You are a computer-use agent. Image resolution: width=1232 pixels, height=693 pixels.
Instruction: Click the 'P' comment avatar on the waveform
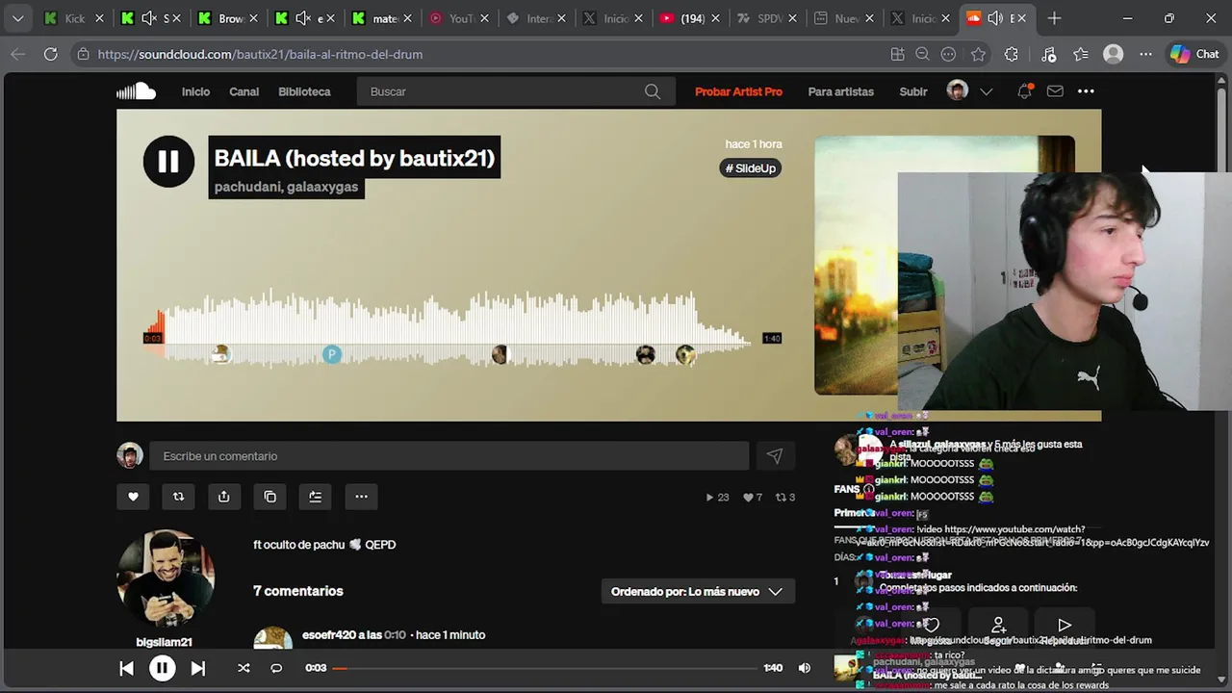tap(332, 355)
